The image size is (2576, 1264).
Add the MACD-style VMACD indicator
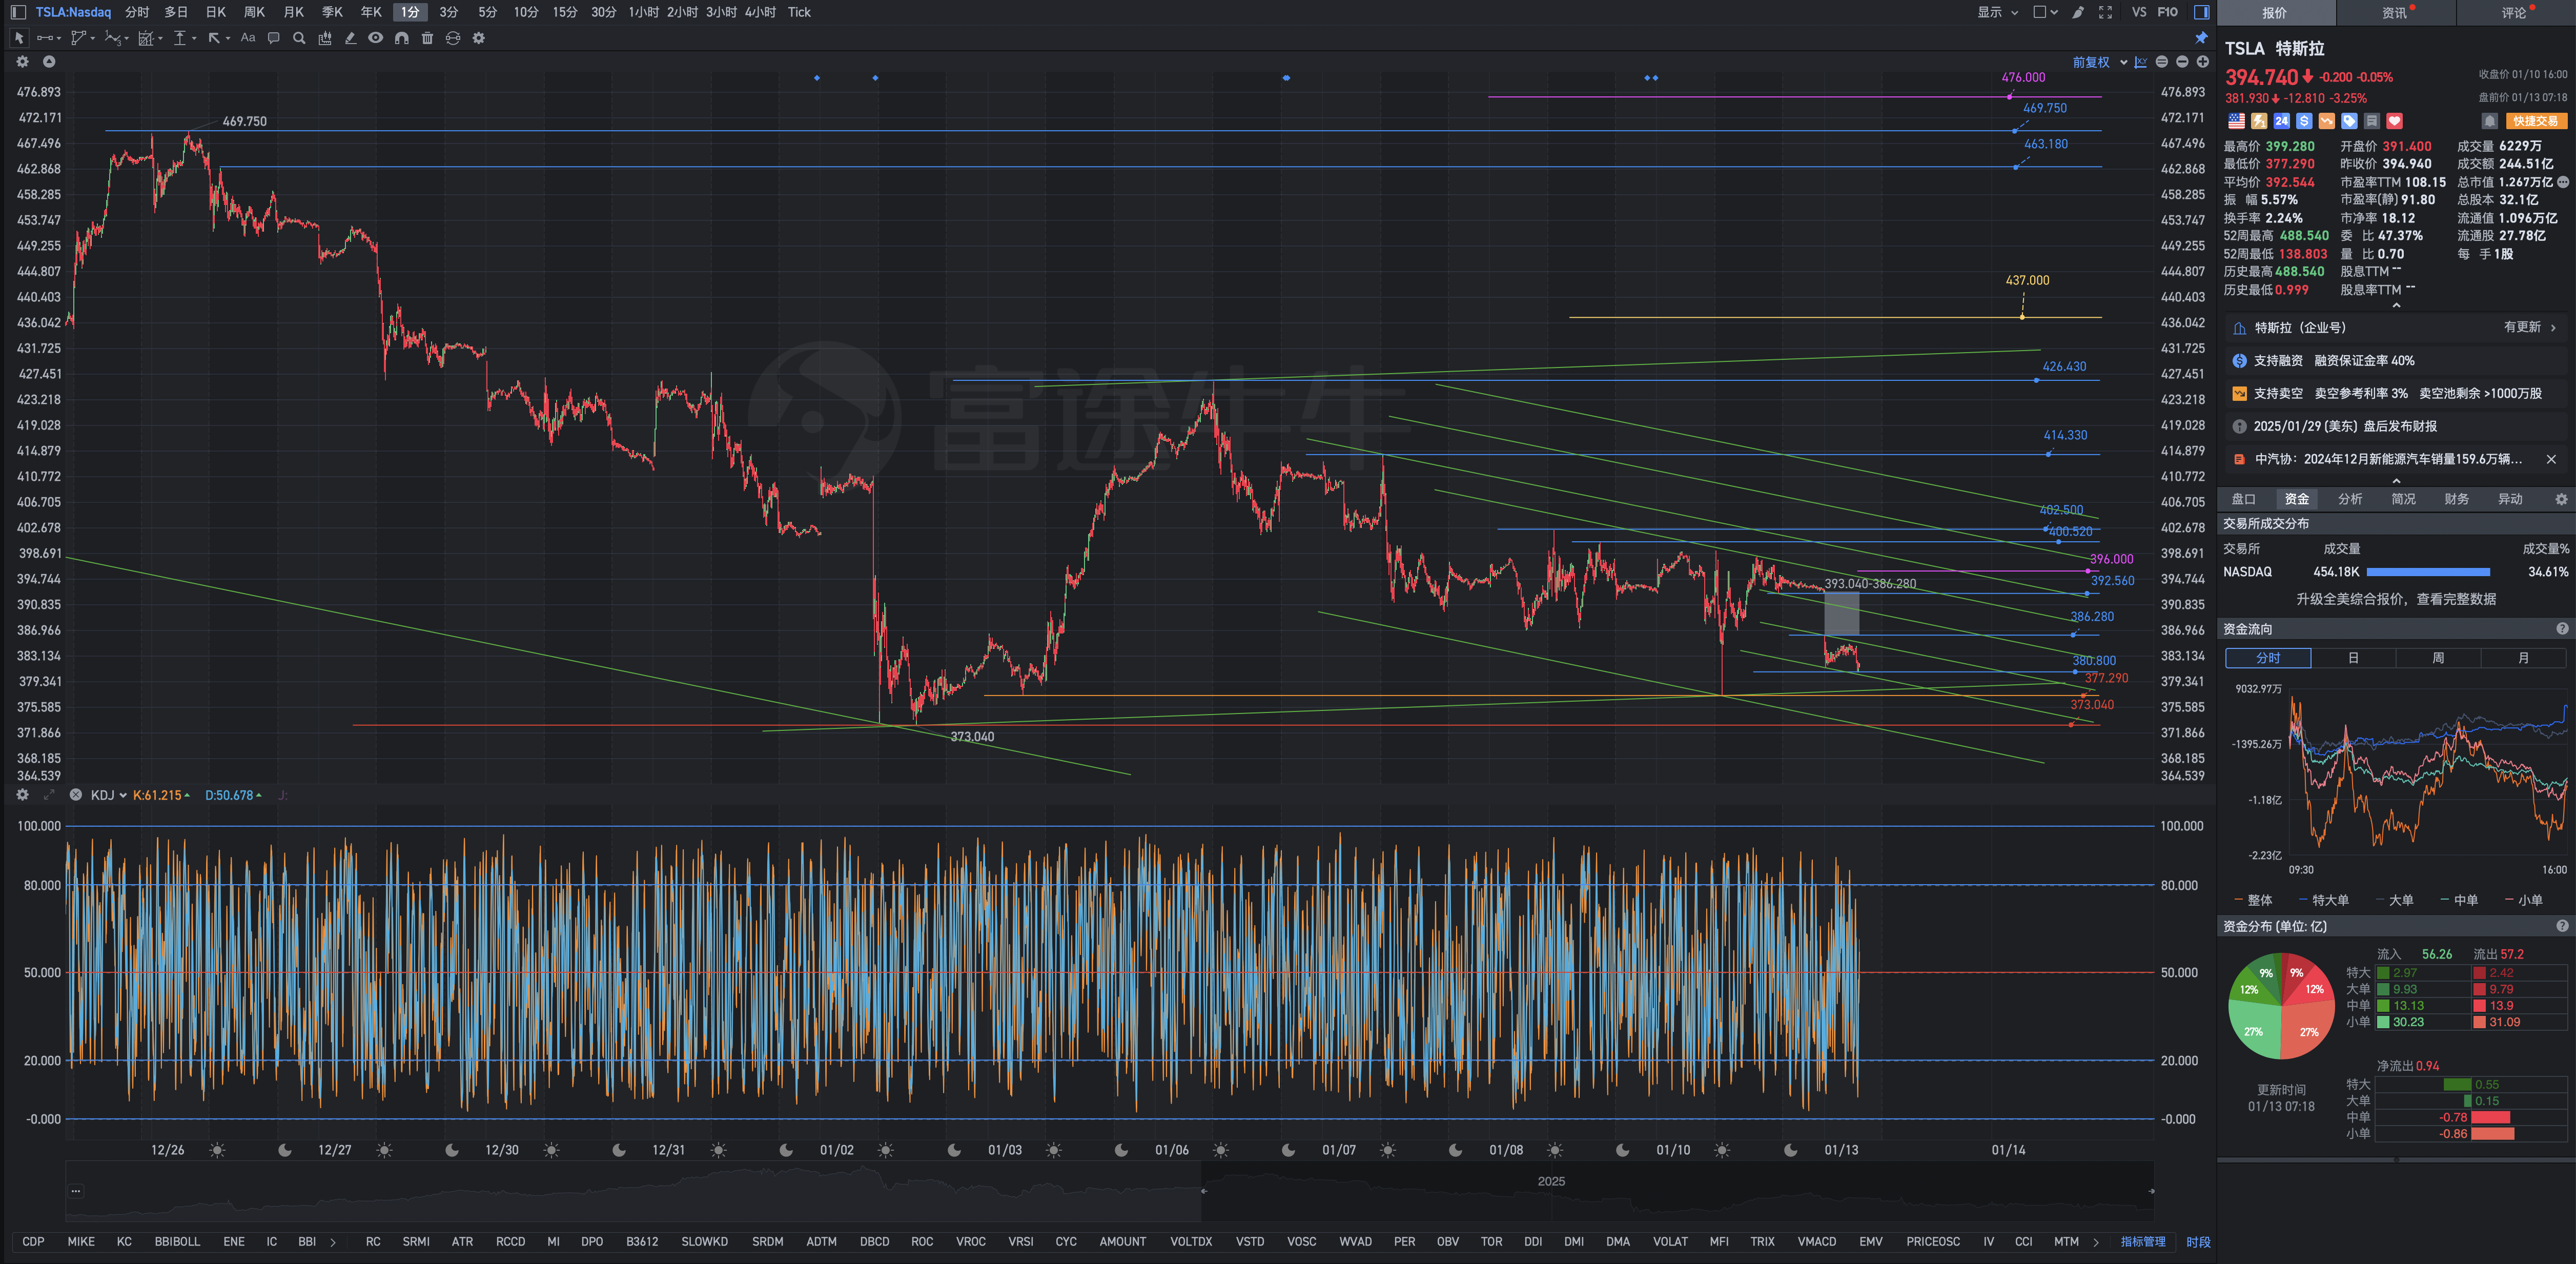point(1816,1241)
